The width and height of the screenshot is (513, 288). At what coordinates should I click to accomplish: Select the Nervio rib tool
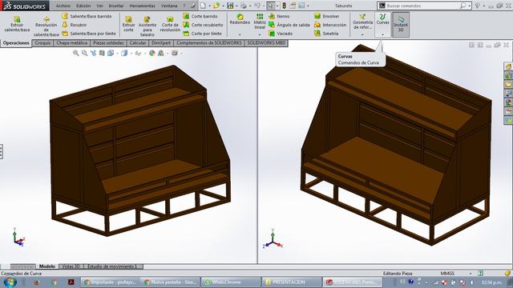click(279, 16)
